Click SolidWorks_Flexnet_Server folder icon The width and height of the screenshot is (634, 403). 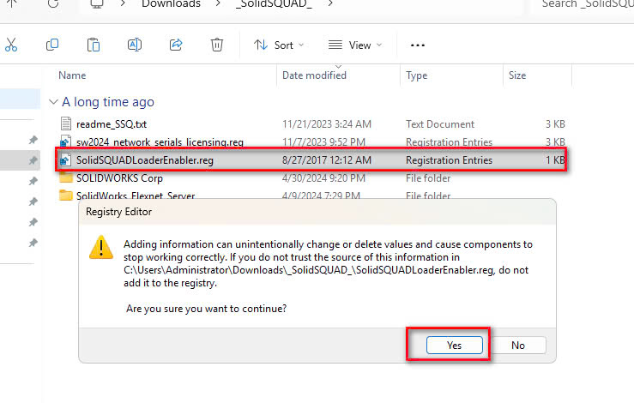click(65, 195)
